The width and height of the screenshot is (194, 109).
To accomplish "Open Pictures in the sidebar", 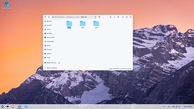I will pyautogui.click(x=53, y=49).
